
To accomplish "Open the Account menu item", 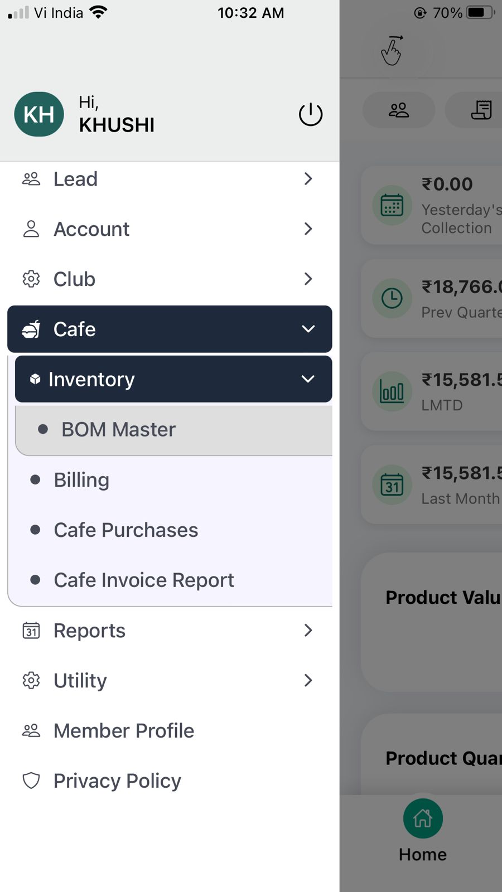I will 91,229.
